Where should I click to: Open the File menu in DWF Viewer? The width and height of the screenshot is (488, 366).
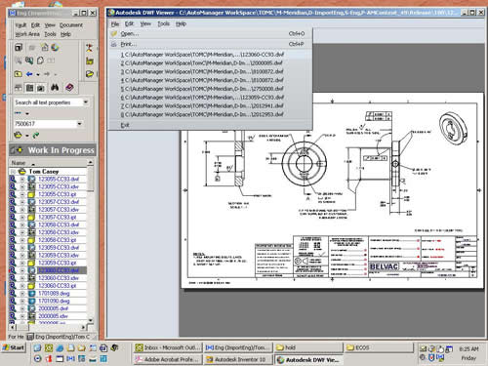[115, 23]
